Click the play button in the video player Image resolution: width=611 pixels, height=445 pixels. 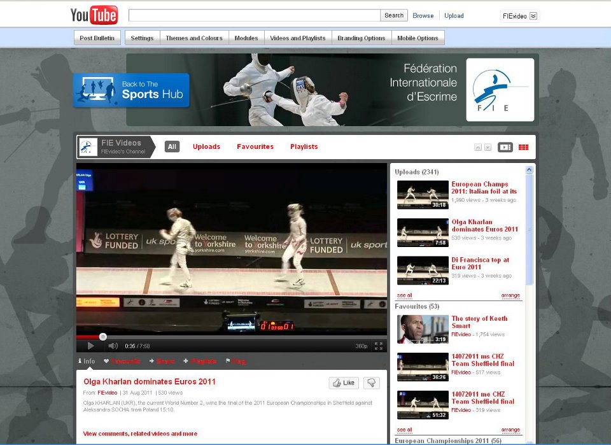tap(90, 346)
